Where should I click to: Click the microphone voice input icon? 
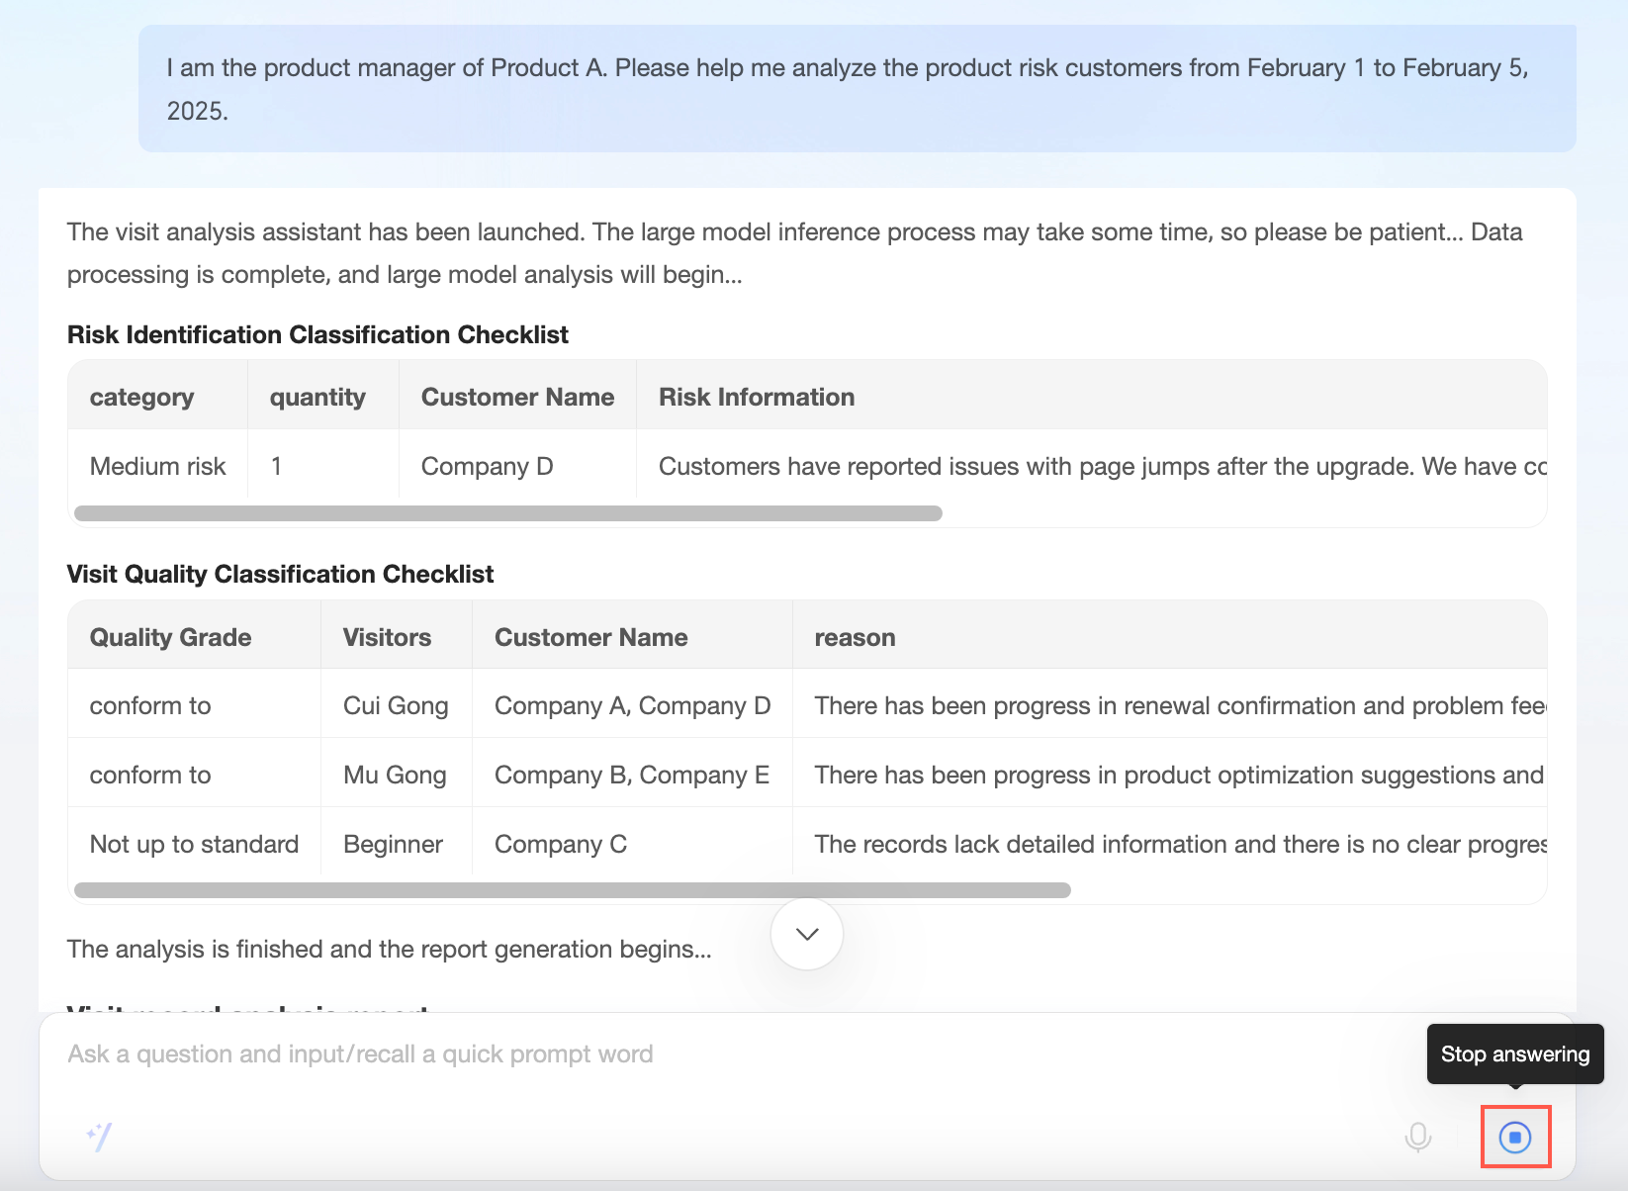coord(1417,1137)
